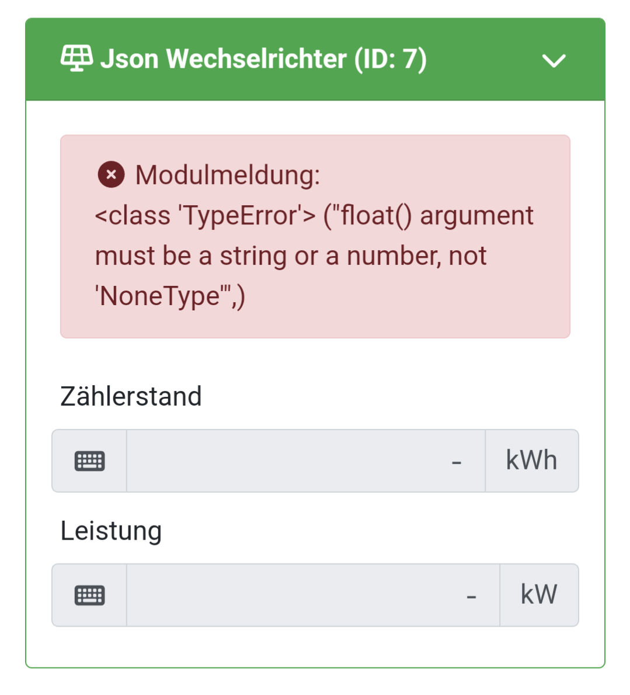The width and height of the screenshot is (630, 695).
Task: Click keyboard icon beside Leistung field
Action: point(89,595)
